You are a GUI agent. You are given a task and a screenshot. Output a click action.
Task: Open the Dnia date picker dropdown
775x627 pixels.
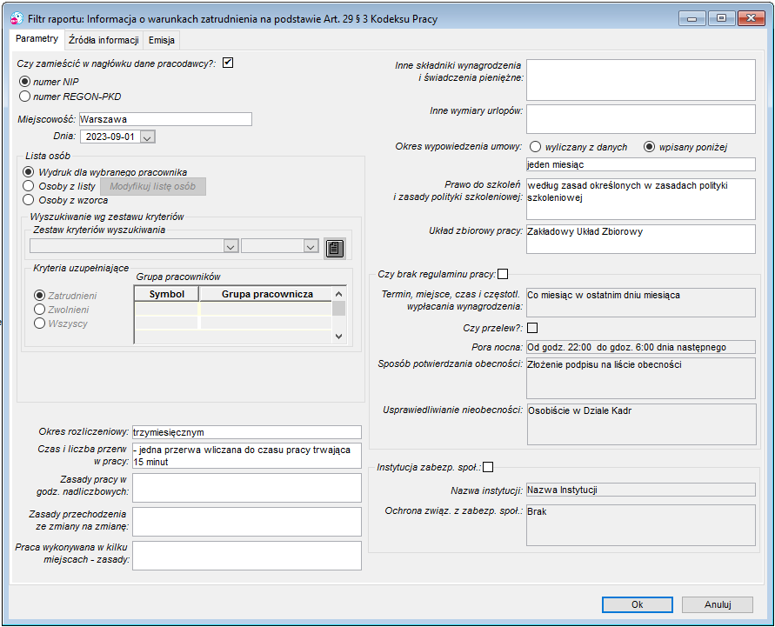[147, 137]
